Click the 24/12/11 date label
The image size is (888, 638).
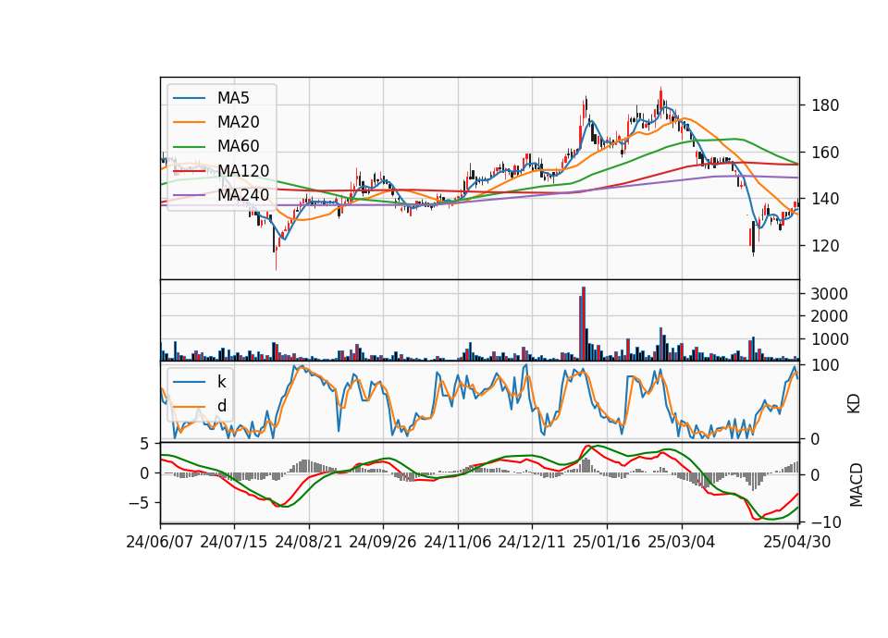532,542
